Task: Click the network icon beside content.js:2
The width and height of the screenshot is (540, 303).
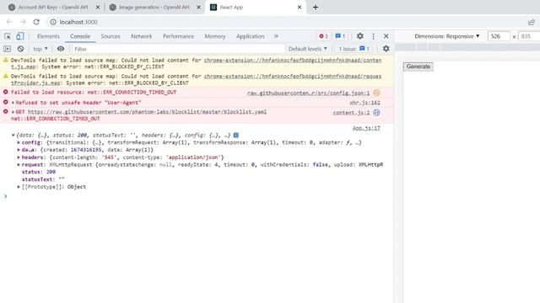Action: pyautogui.click(x=376, y=113)
